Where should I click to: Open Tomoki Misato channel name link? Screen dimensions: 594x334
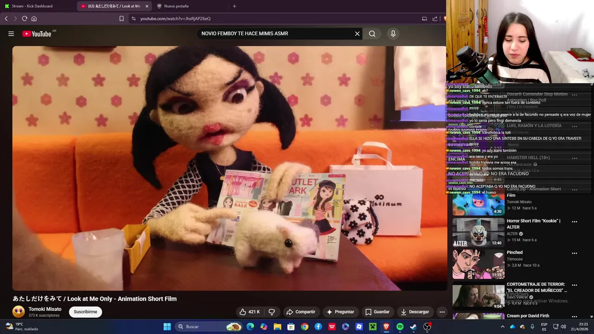point(45,309)
